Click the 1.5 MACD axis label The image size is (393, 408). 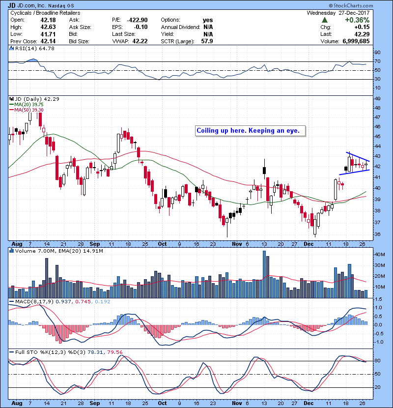pyautogui.click(x=378, y=299)
